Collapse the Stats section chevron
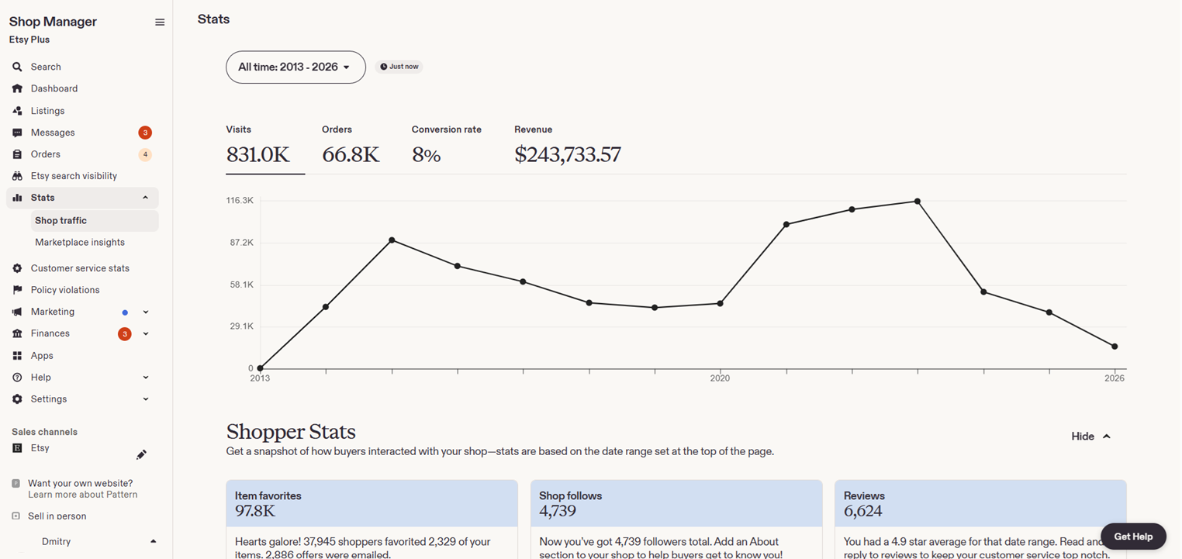Image resolution: width=1182 pixels, height=559 pixels. 145,198
